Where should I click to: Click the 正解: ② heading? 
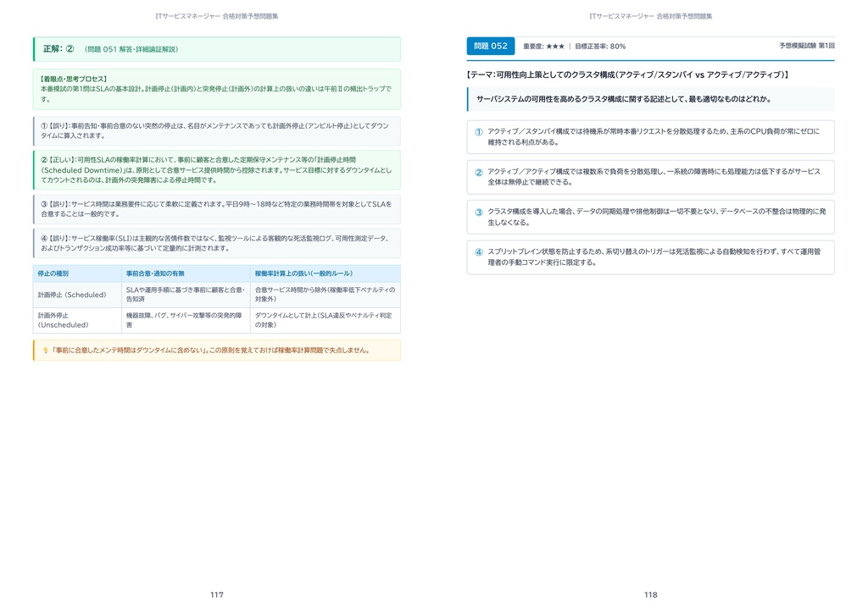point(58,48)
